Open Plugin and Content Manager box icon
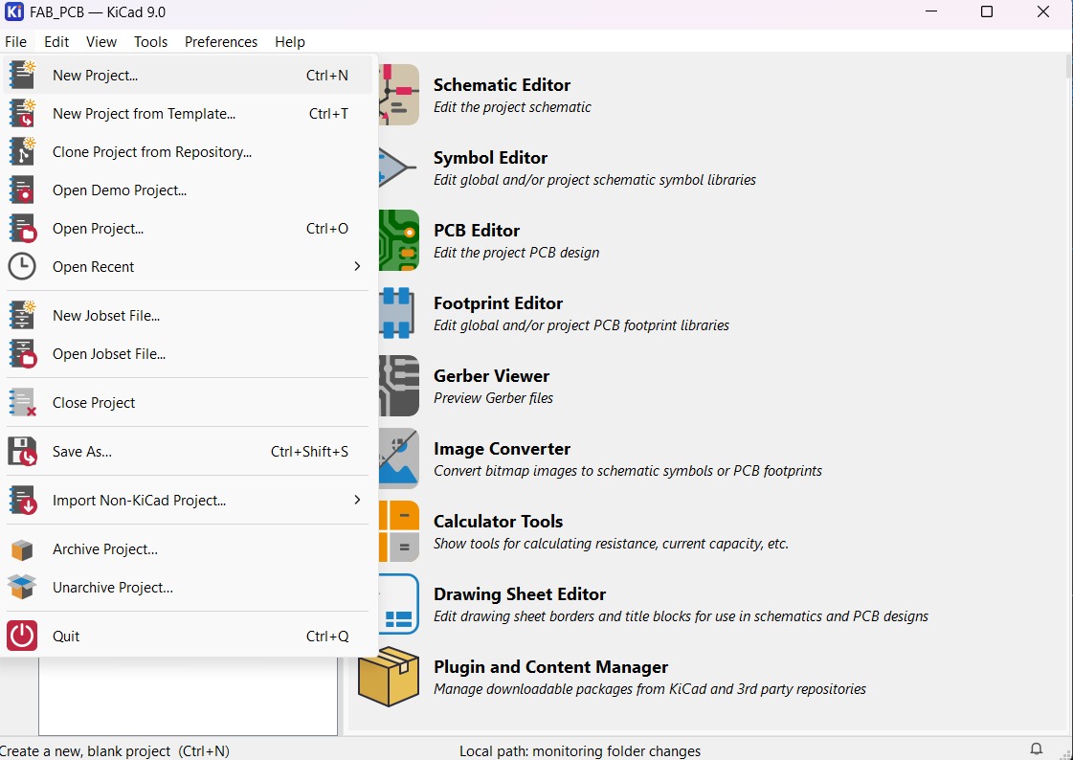Screen dimensions: 1073x760 click(389, 676)
